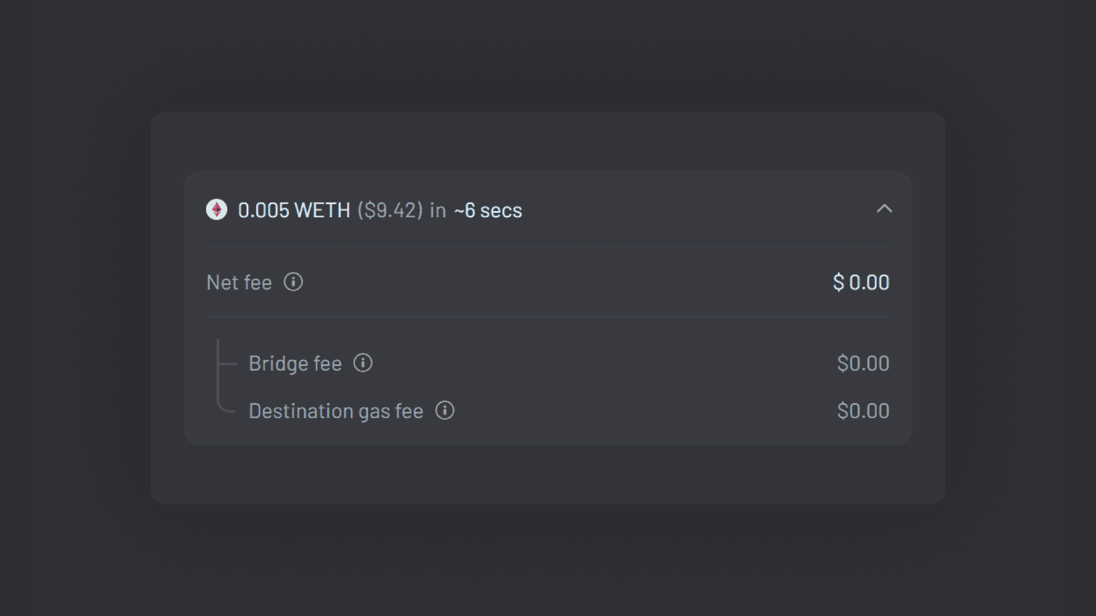1096x616 pixels.
Task: Click the Bridge fee label text
Action: click(x=296, y=363)
